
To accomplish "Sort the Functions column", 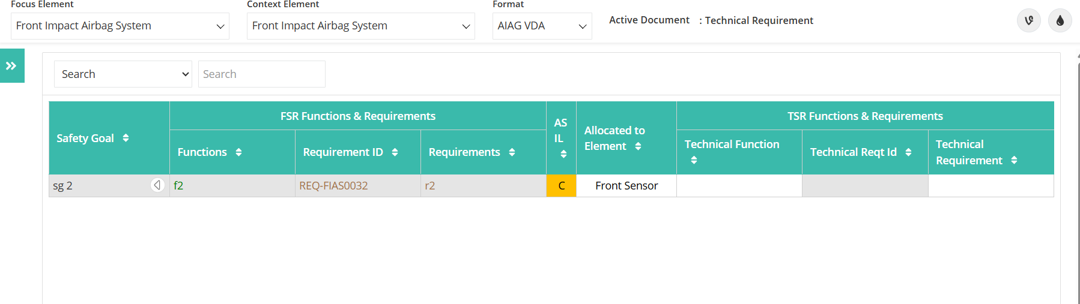I will [x=238, y=152].
